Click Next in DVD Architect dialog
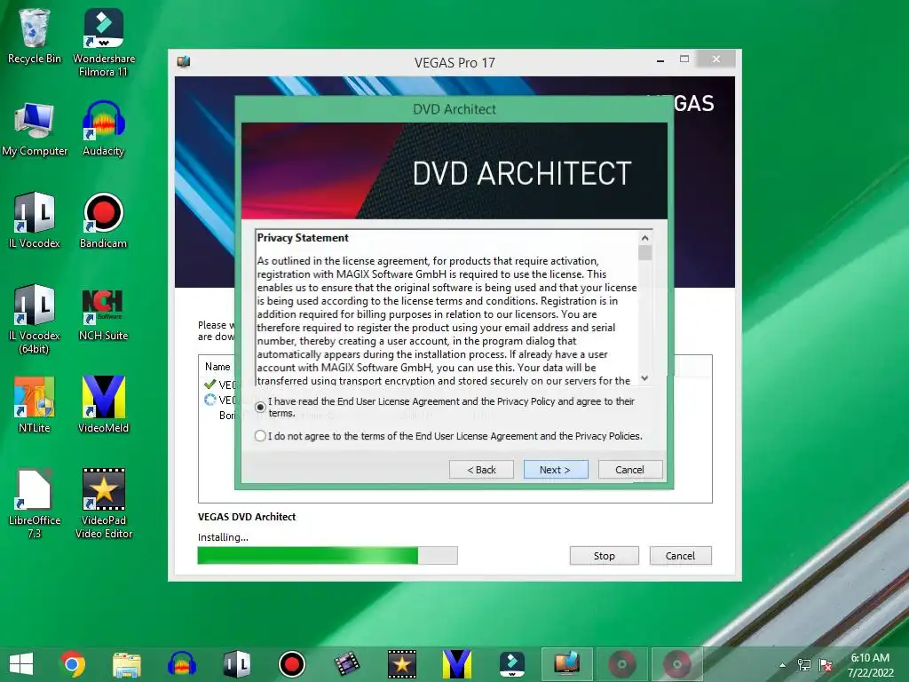Image resolution: width=909 pixels, height=682 pixels. 556,469
